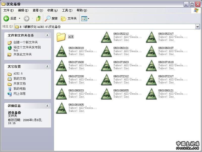Collapse the 其它位置 panel

tap(47, 66)
